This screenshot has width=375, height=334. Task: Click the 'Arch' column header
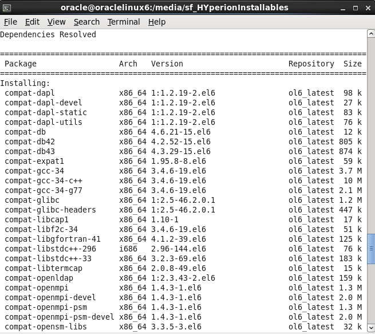coord(128,64)
